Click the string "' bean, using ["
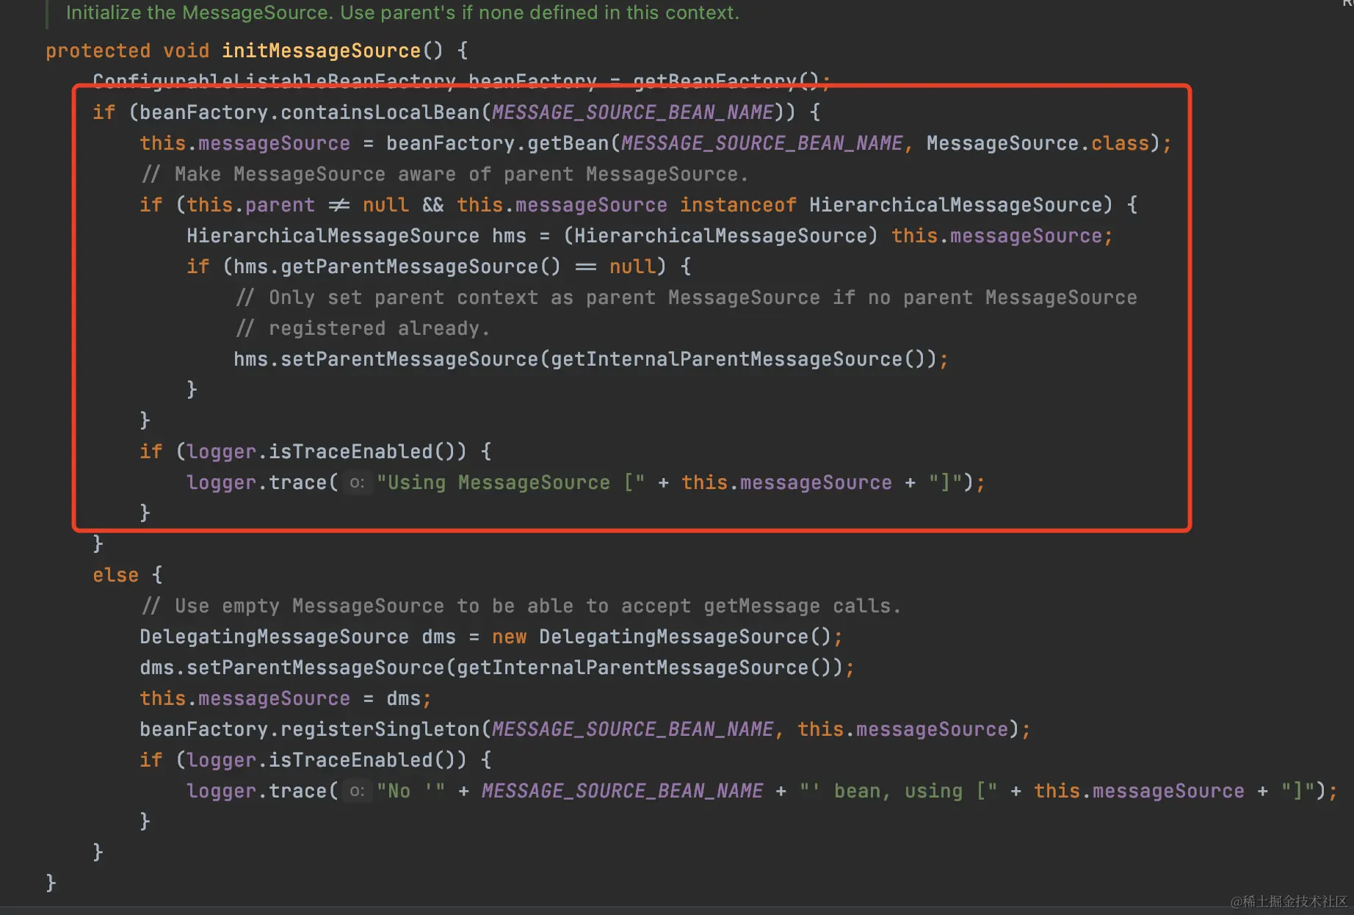Image resolution: width=1354 pixels, height=915 pixels. [x=898, y=791]
